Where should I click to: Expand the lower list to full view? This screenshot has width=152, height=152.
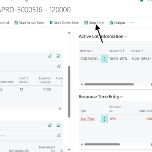click(59, 125)
